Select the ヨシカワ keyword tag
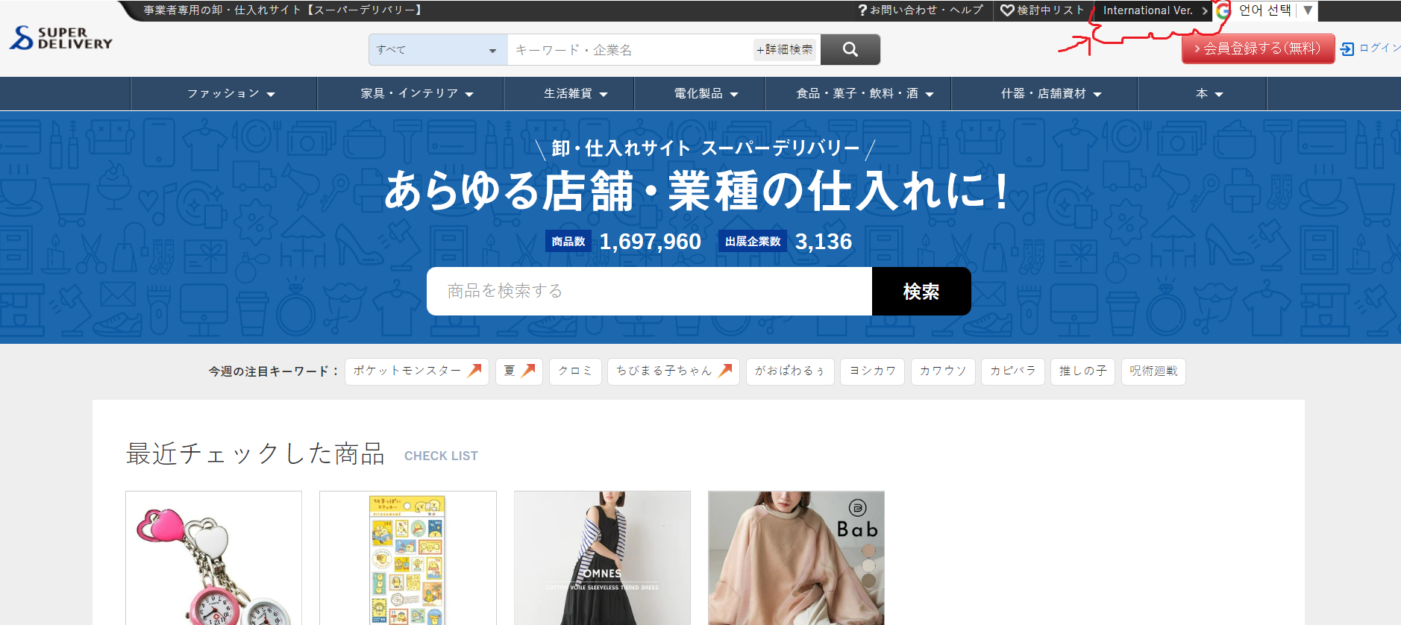Viewport: 1401px width, 625px height. [x=873, y=371]
